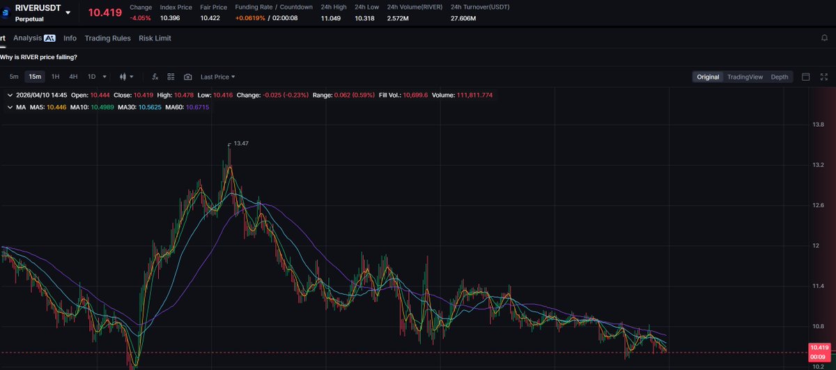Click the RIVERUSDT coin logo icon

(x=5, y=13)
